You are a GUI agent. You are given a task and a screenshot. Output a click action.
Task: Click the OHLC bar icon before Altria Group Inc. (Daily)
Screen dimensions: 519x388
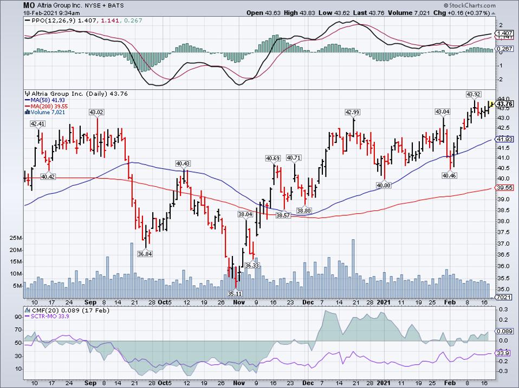point(28,94)
